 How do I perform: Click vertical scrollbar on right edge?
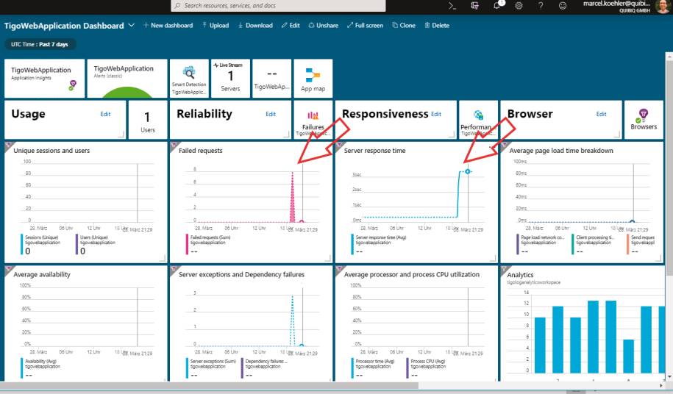coord(669,167)
